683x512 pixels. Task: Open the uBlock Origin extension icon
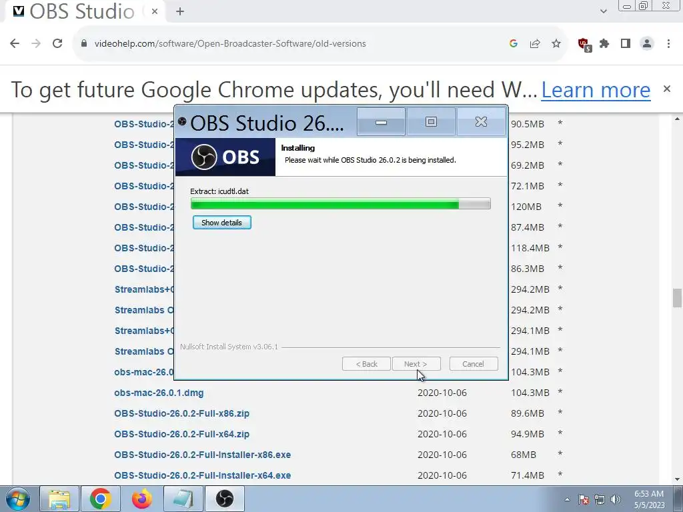(584, 45)
